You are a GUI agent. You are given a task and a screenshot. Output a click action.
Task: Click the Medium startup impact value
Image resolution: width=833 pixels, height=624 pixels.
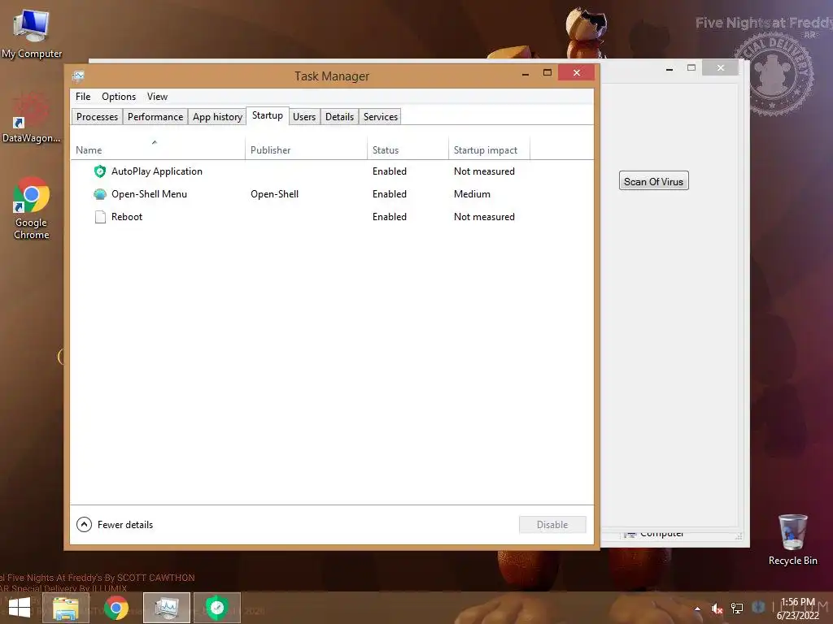(472, 194)
